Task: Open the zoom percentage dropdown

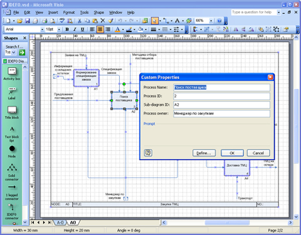Action: pyautogui.click(x=211, y=21)
